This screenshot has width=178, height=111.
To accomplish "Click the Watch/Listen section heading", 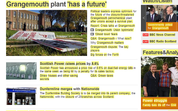I will [157, 2].
